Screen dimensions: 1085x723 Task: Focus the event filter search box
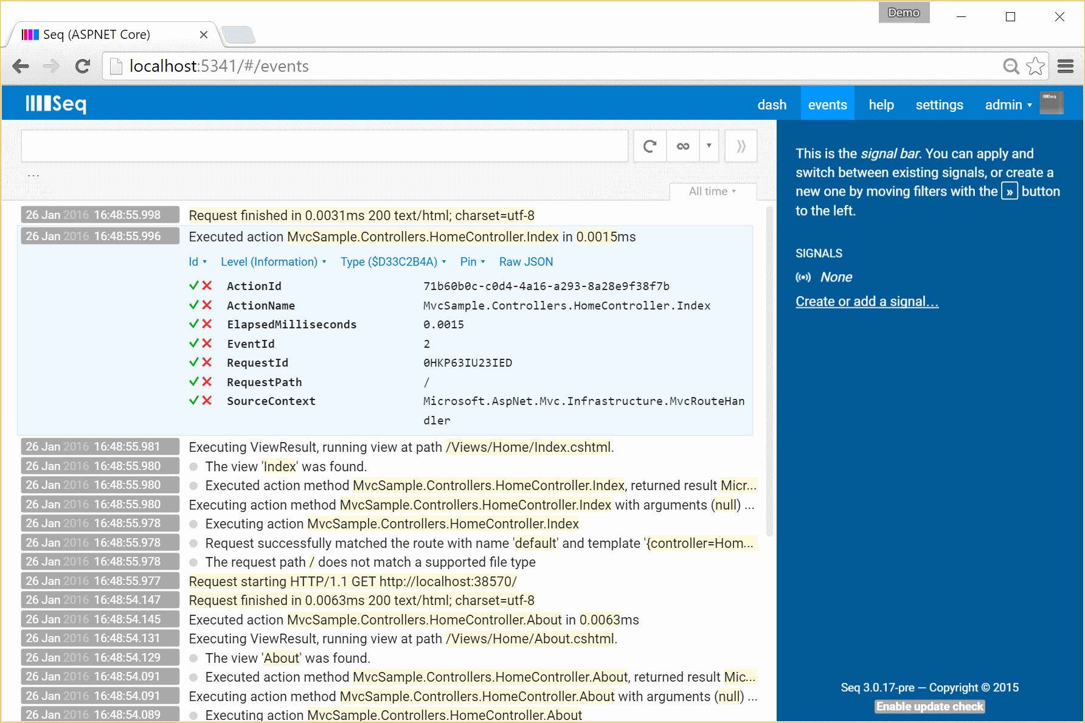pyautogui.click(x=325, y=146)
